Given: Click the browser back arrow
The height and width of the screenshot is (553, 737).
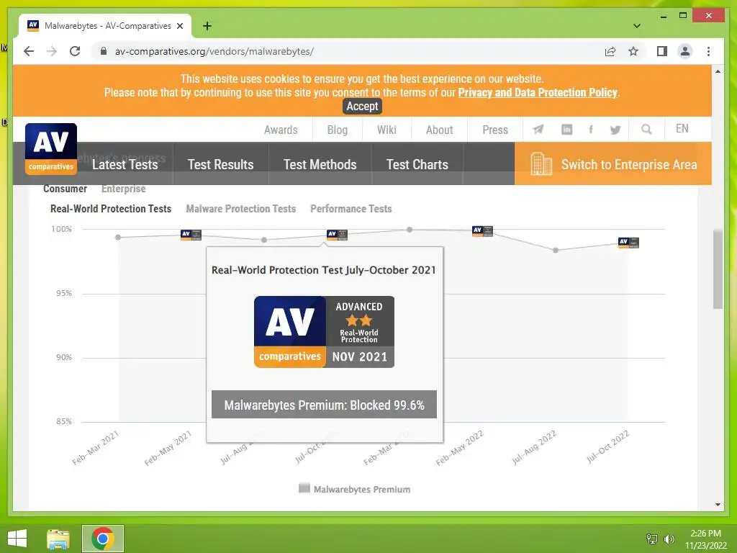Looking at the screenshot, I should click(x=29, y=51).
